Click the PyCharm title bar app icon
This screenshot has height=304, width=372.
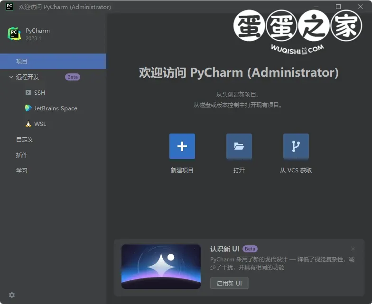pos(9,7)
